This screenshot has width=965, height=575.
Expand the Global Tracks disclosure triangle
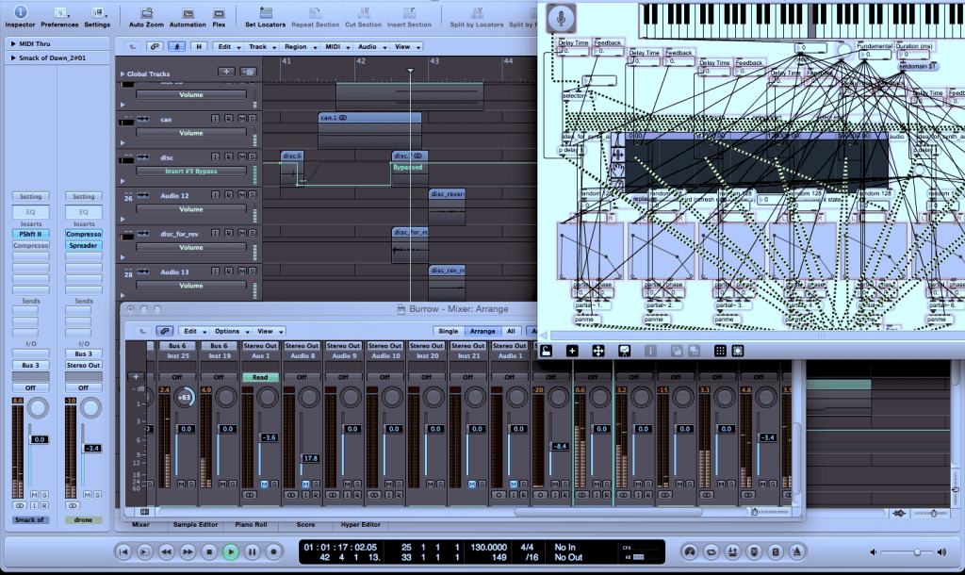pyautogui.click(x=122, y=74)
